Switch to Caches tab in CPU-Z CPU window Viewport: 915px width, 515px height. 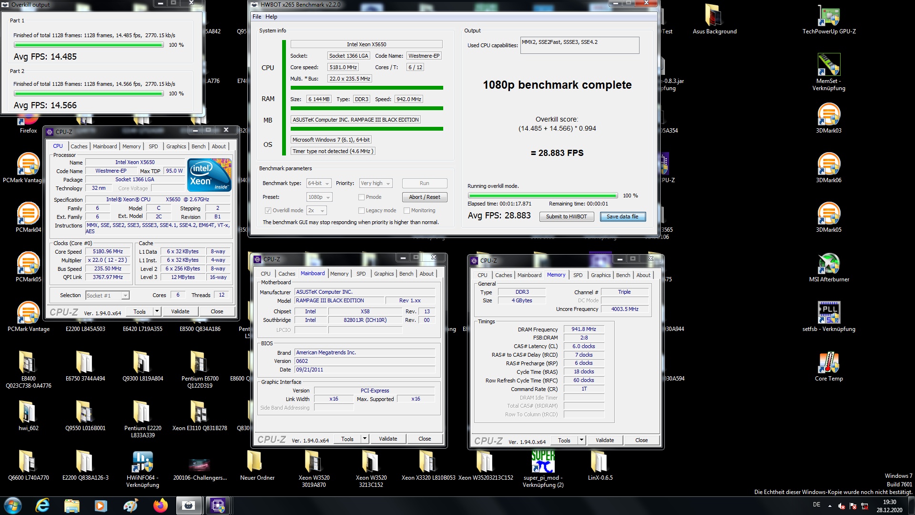[x=79, y=146]
